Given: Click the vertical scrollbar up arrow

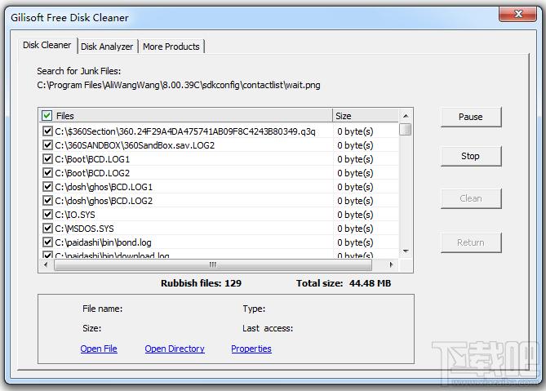Looking at the screenshot, I should pyautogui.click(x=406, y=115).
